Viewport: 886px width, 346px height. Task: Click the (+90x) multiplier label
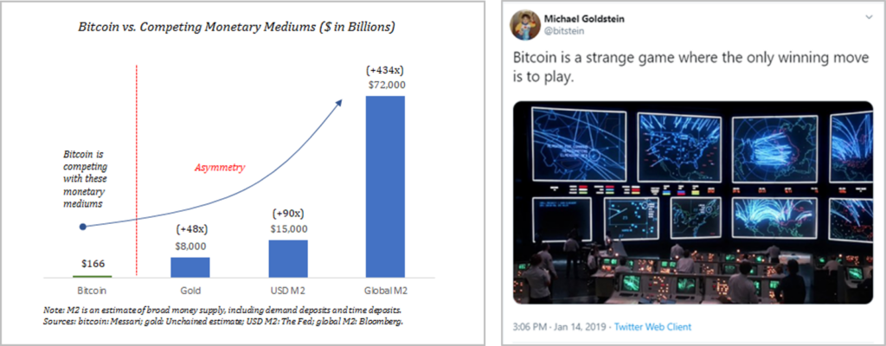click(x=287, y=213)
